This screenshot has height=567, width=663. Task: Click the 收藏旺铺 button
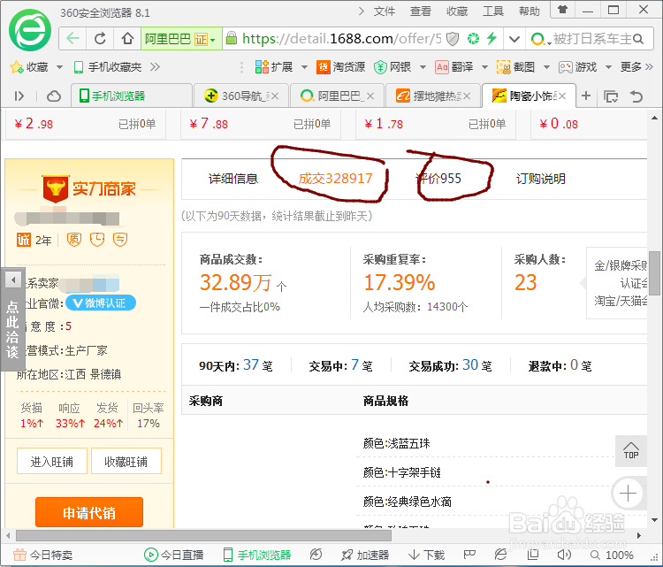(x=126, y=461)
